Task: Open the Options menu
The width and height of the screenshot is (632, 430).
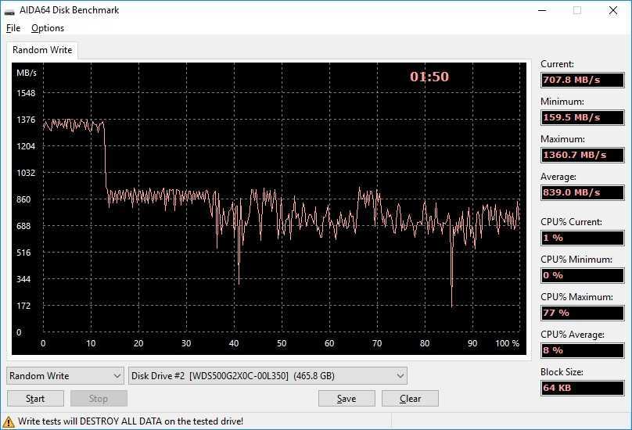Action: point(48,28)
